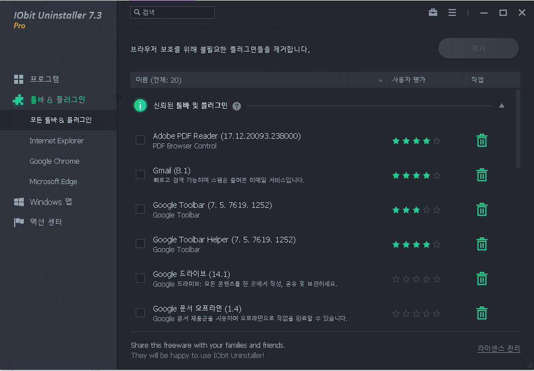The width and height of the screenshot is (534, 371).
Task: Click trash icon for Google 문서 오프라인
Action: pyautogui.click(x=481, y=313)
